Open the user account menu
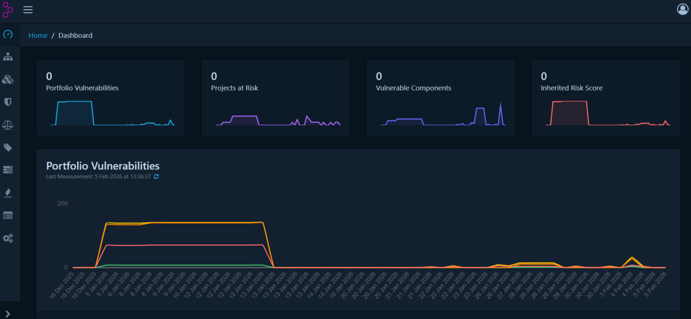691x319 pixels. (682, 9)
